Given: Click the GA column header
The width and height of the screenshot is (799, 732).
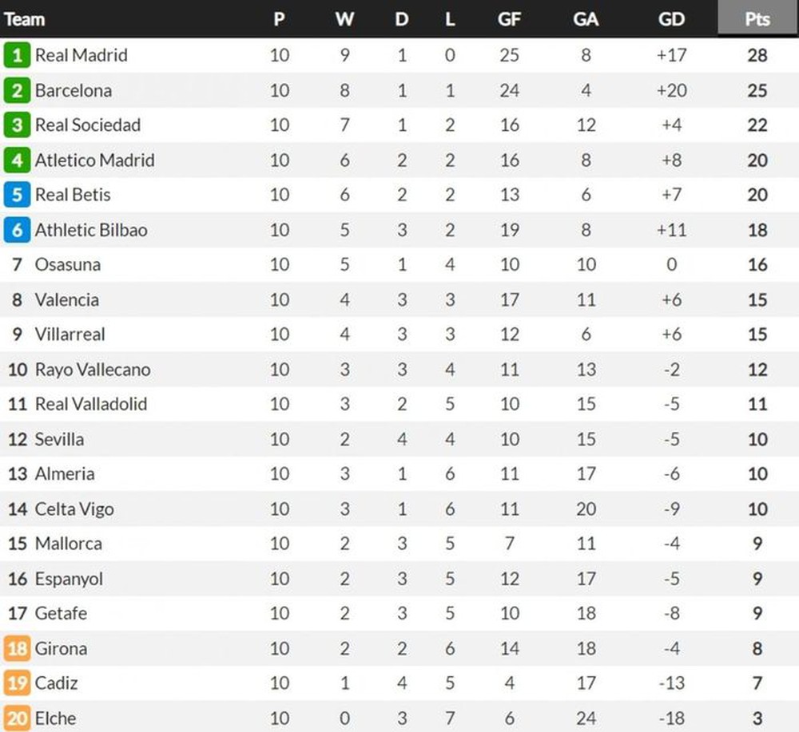Looking at the screenshot, I should pos(586,19).
